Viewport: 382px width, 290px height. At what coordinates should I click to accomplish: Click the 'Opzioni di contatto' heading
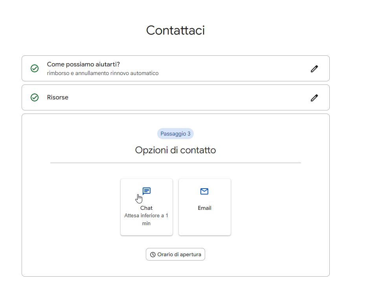pyautogui.click(x=175, y=150)
